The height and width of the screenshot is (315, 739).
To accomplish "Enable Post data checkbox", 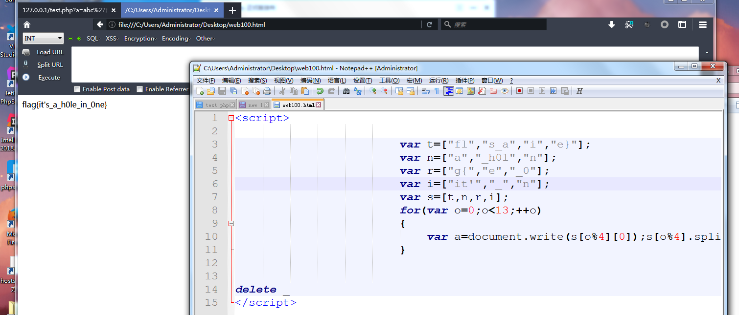I will (77, 89).
